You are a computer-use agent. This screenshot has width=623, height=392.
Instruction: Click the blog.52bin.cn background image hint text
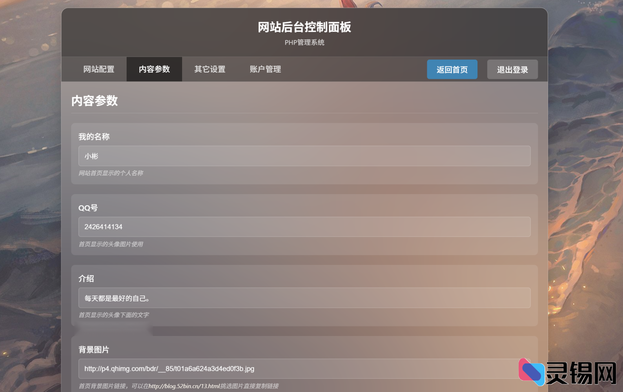(179, 386)
